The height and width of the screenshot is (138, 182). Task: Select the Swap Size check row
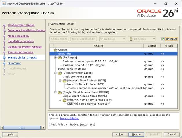[x=113, y=54]
